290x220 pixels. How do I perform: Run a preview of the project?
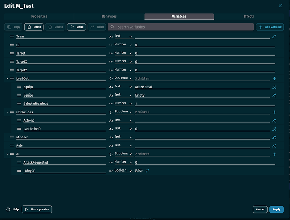click(x=37, y=209)
